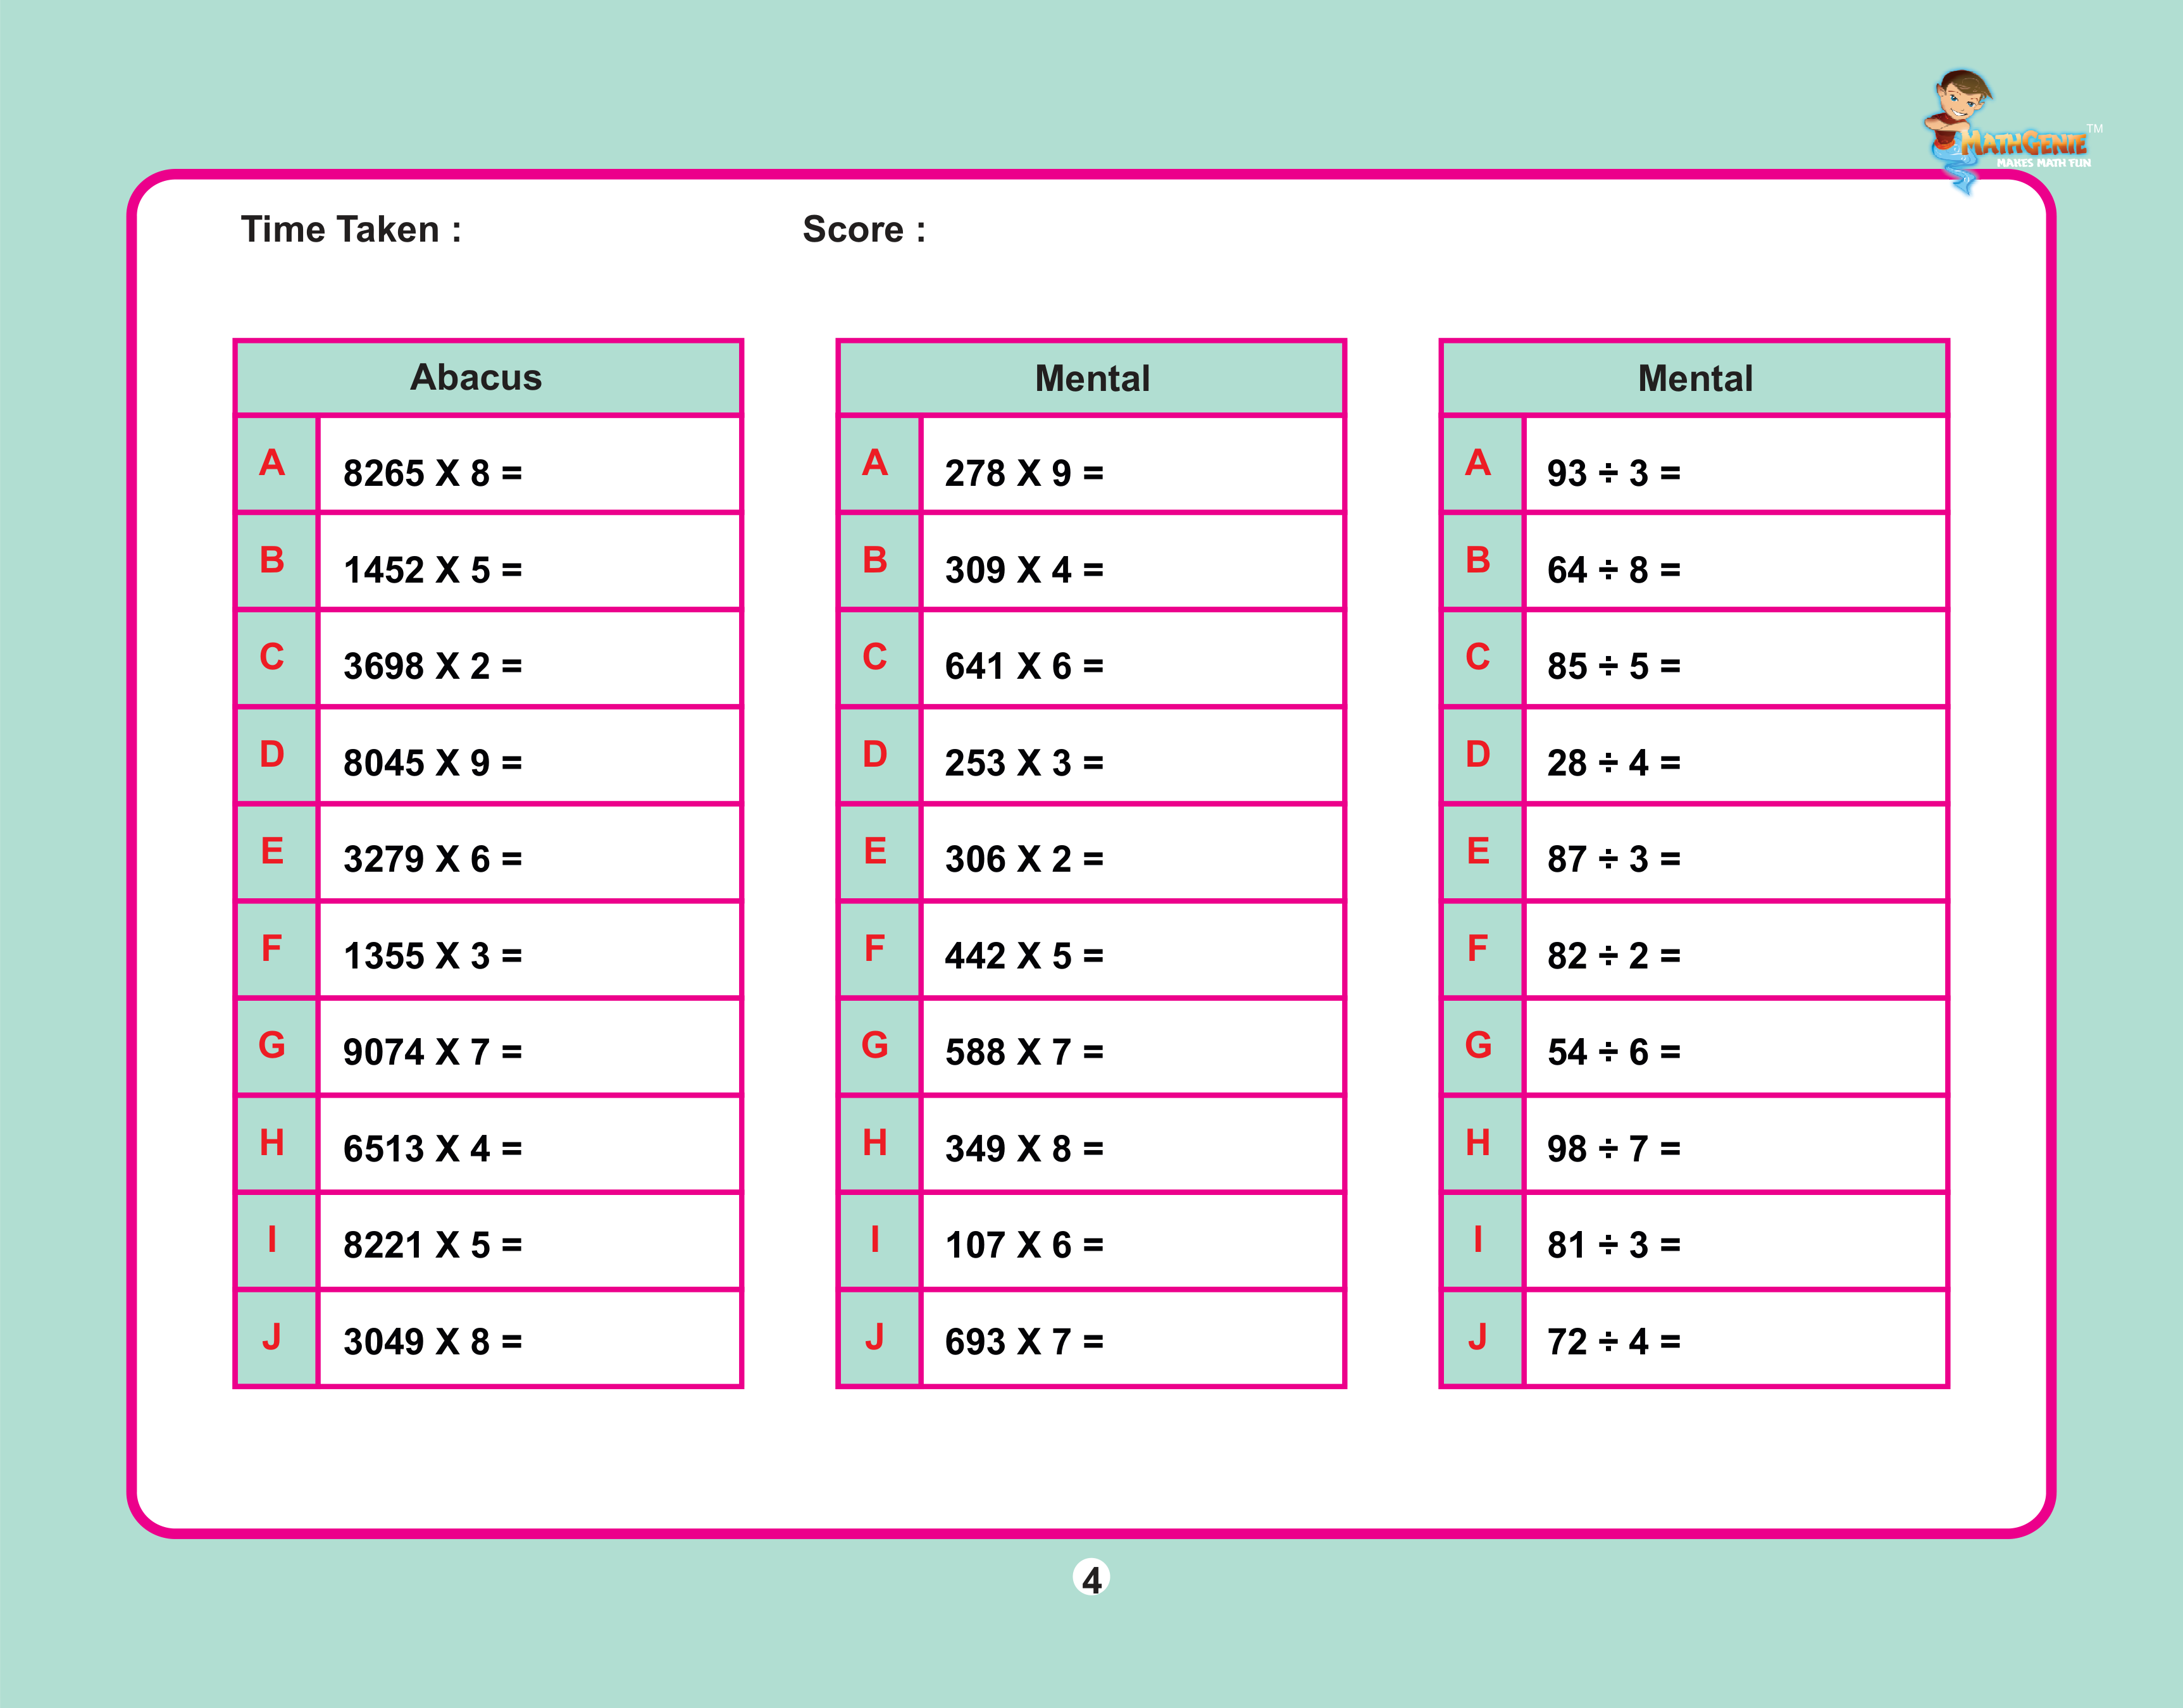The height and width of the screenshot is (1708, 2183).
Task: Click the second Mental table header
Action: [1695, 379]
